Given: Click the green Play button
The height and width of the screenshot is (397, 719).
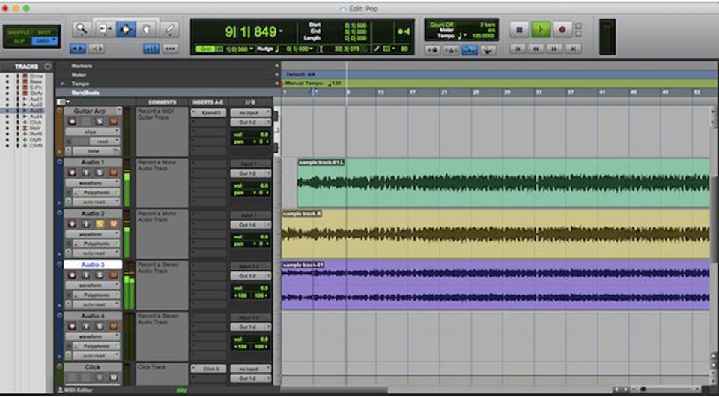Looking at the screenshot, I should click(540, 30).
